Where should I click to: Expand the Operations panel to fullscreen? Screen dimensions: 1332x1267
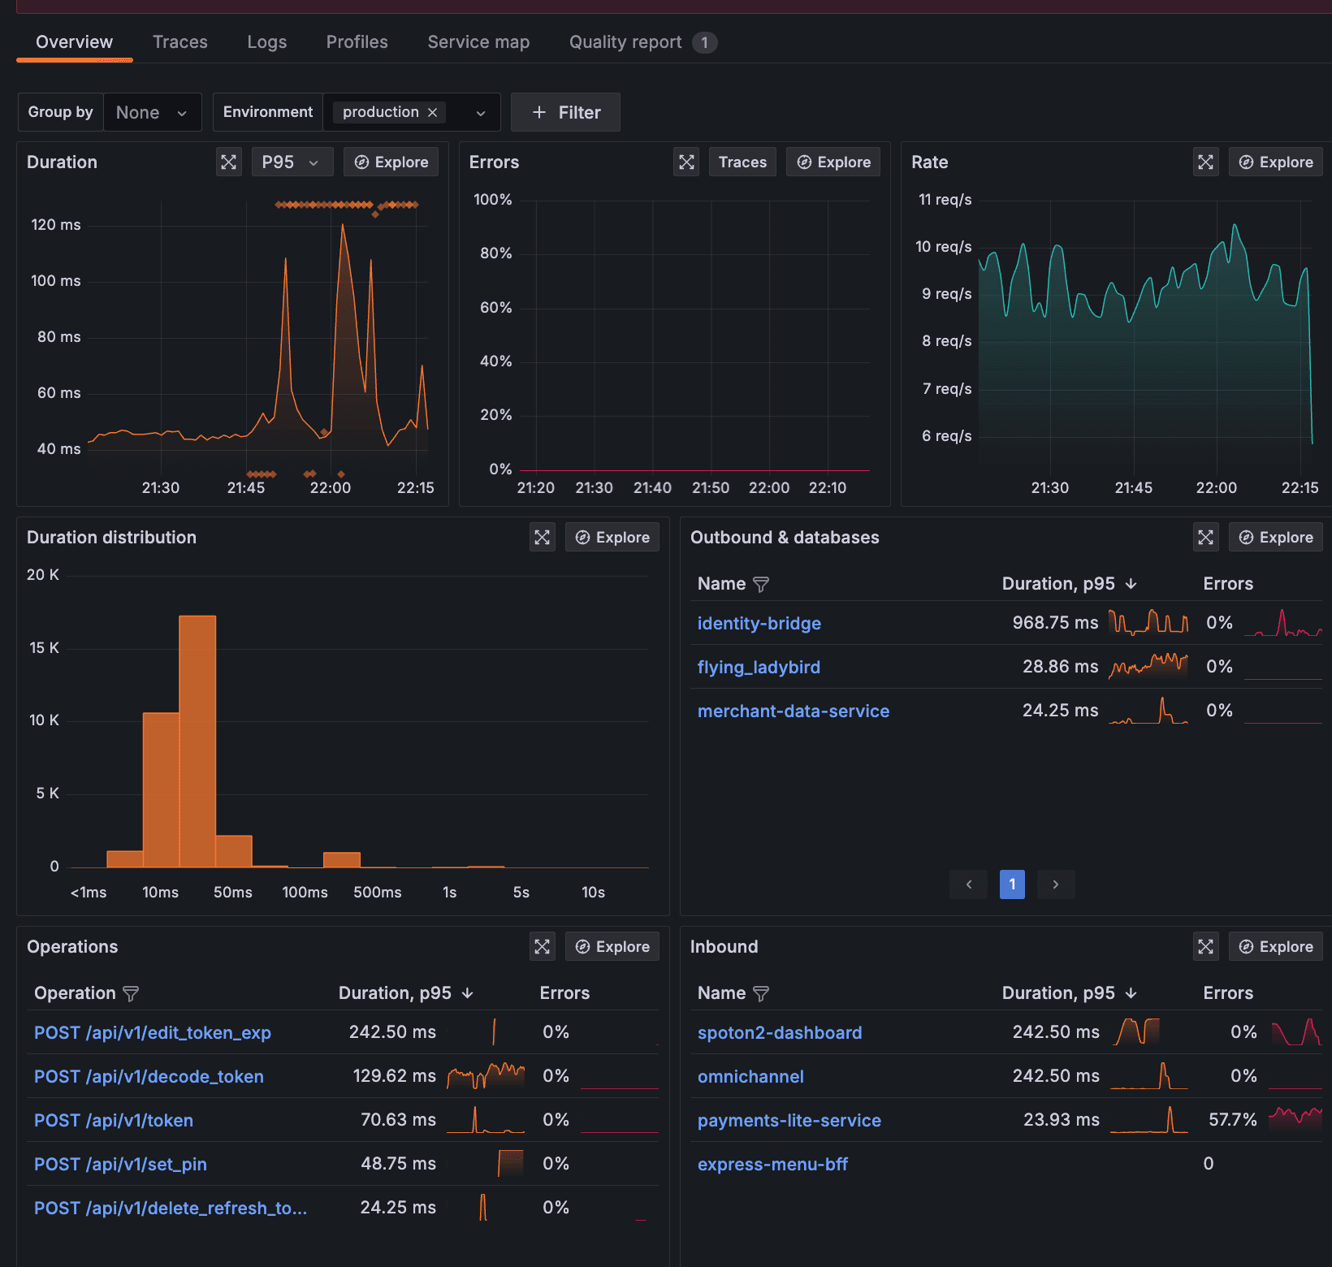click(x=542, y=946)
